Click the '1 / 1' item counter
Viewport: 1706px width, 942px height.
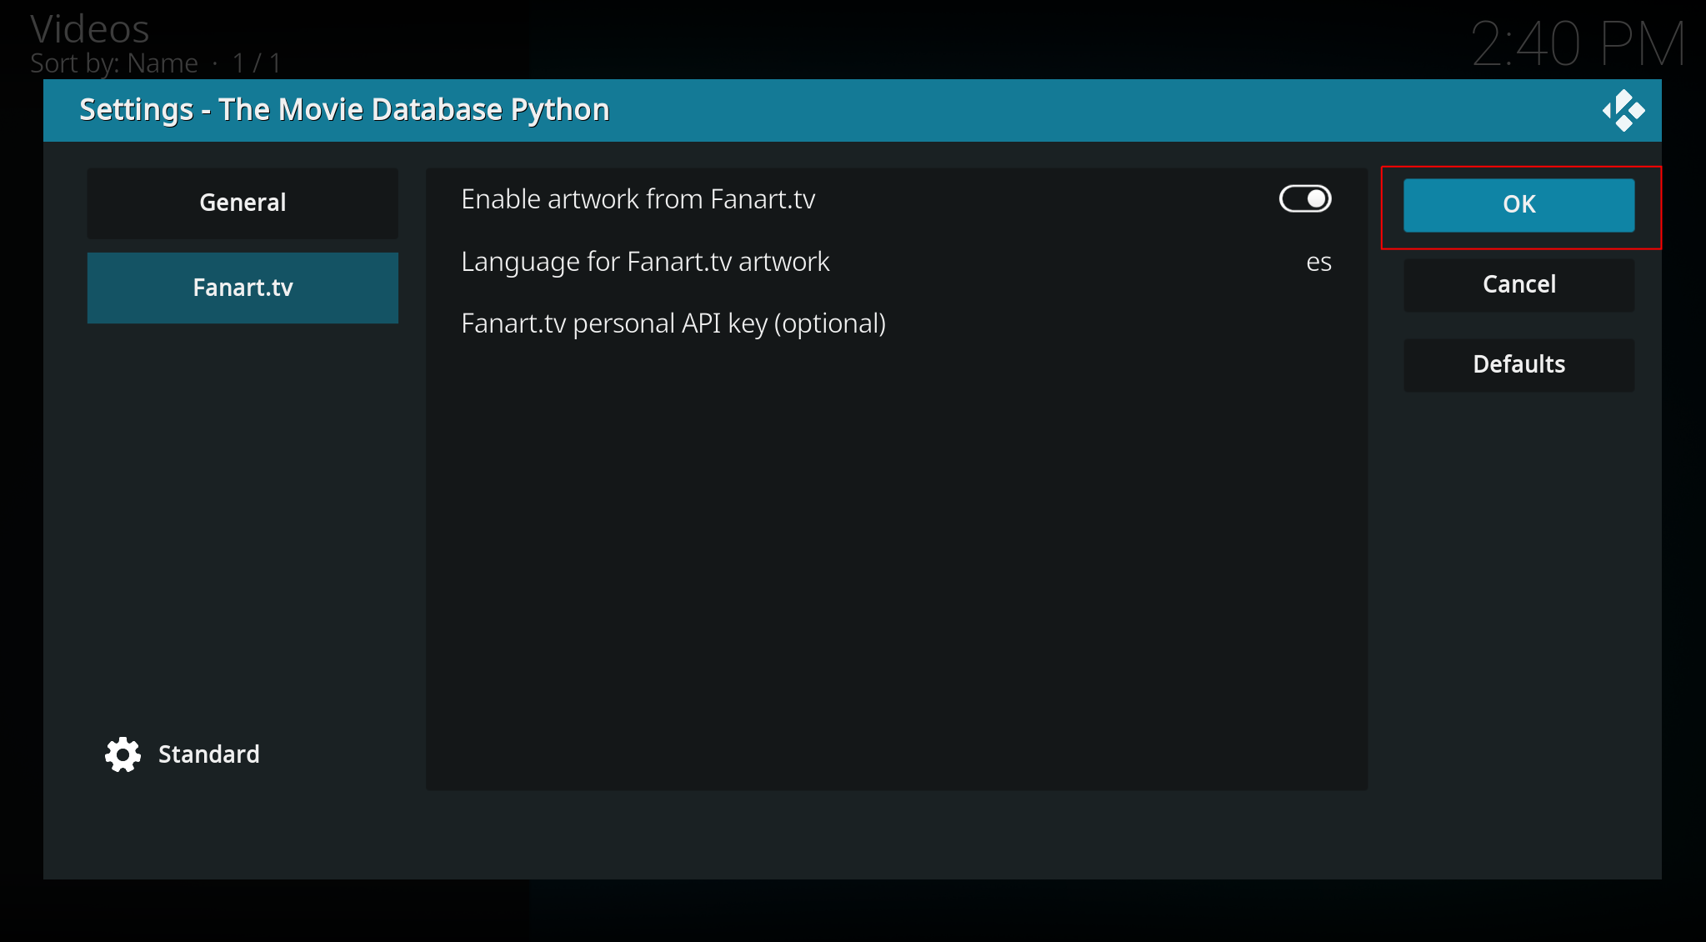click(x=257, y=63)
